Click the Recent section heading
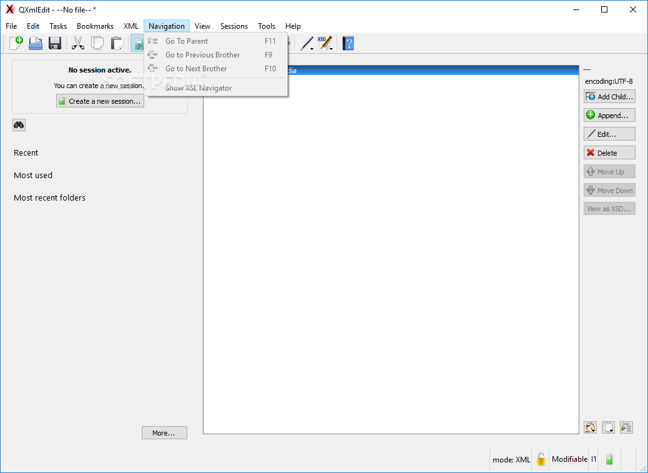The width and height of the screenshot is (648, 473). (x=26, y=152)
